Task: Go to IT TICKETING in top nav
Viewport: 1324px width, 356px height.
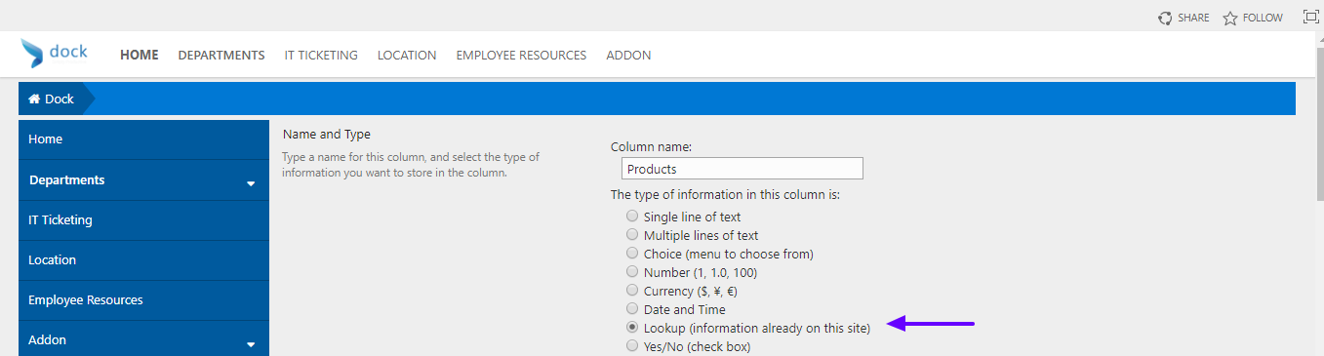Action: pos(321,55)
